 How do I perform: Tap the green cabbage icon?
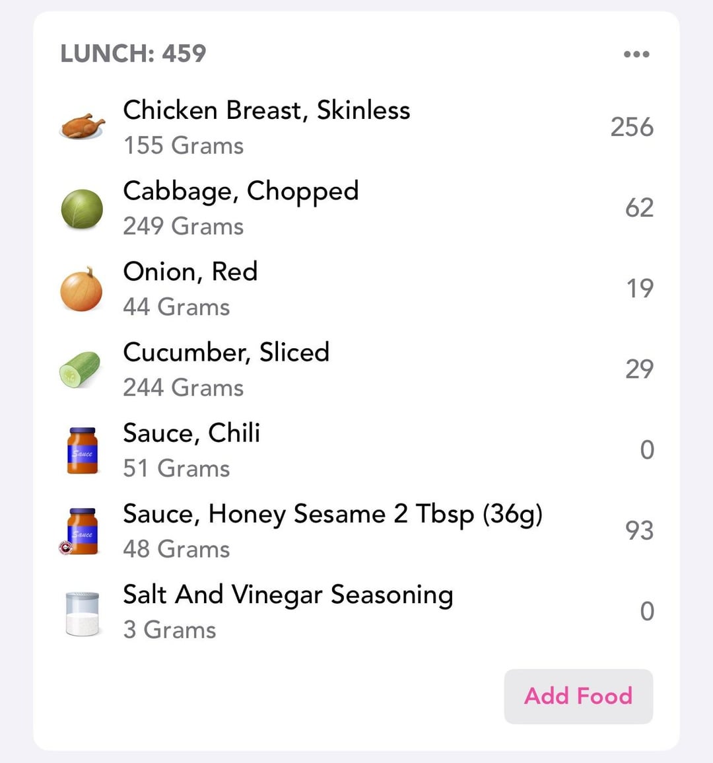point(82,208)
